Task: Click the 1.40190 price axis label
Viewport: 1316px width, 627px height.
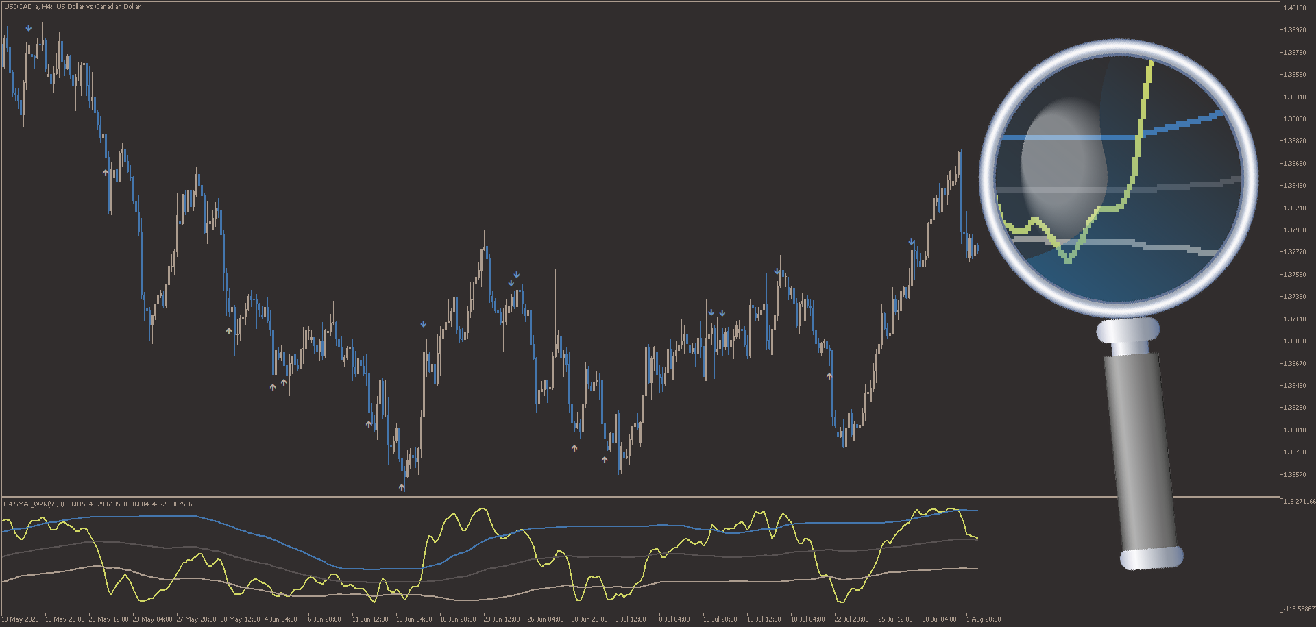Action: pyautogui.click(x=1294, y=8)
